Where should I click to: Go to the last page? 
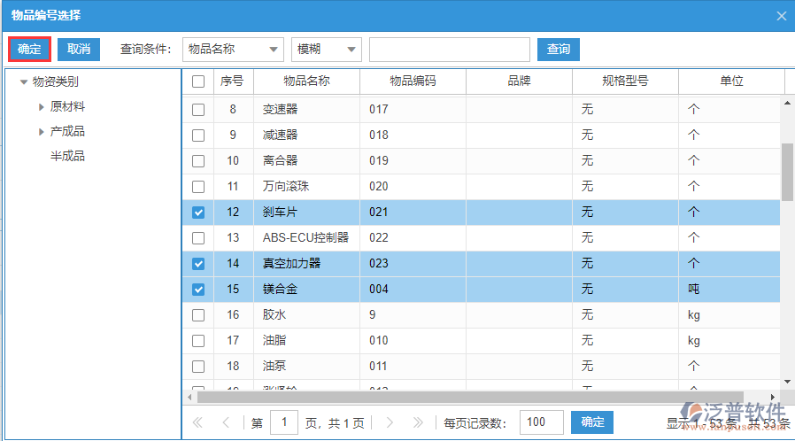tap(418, 422)
